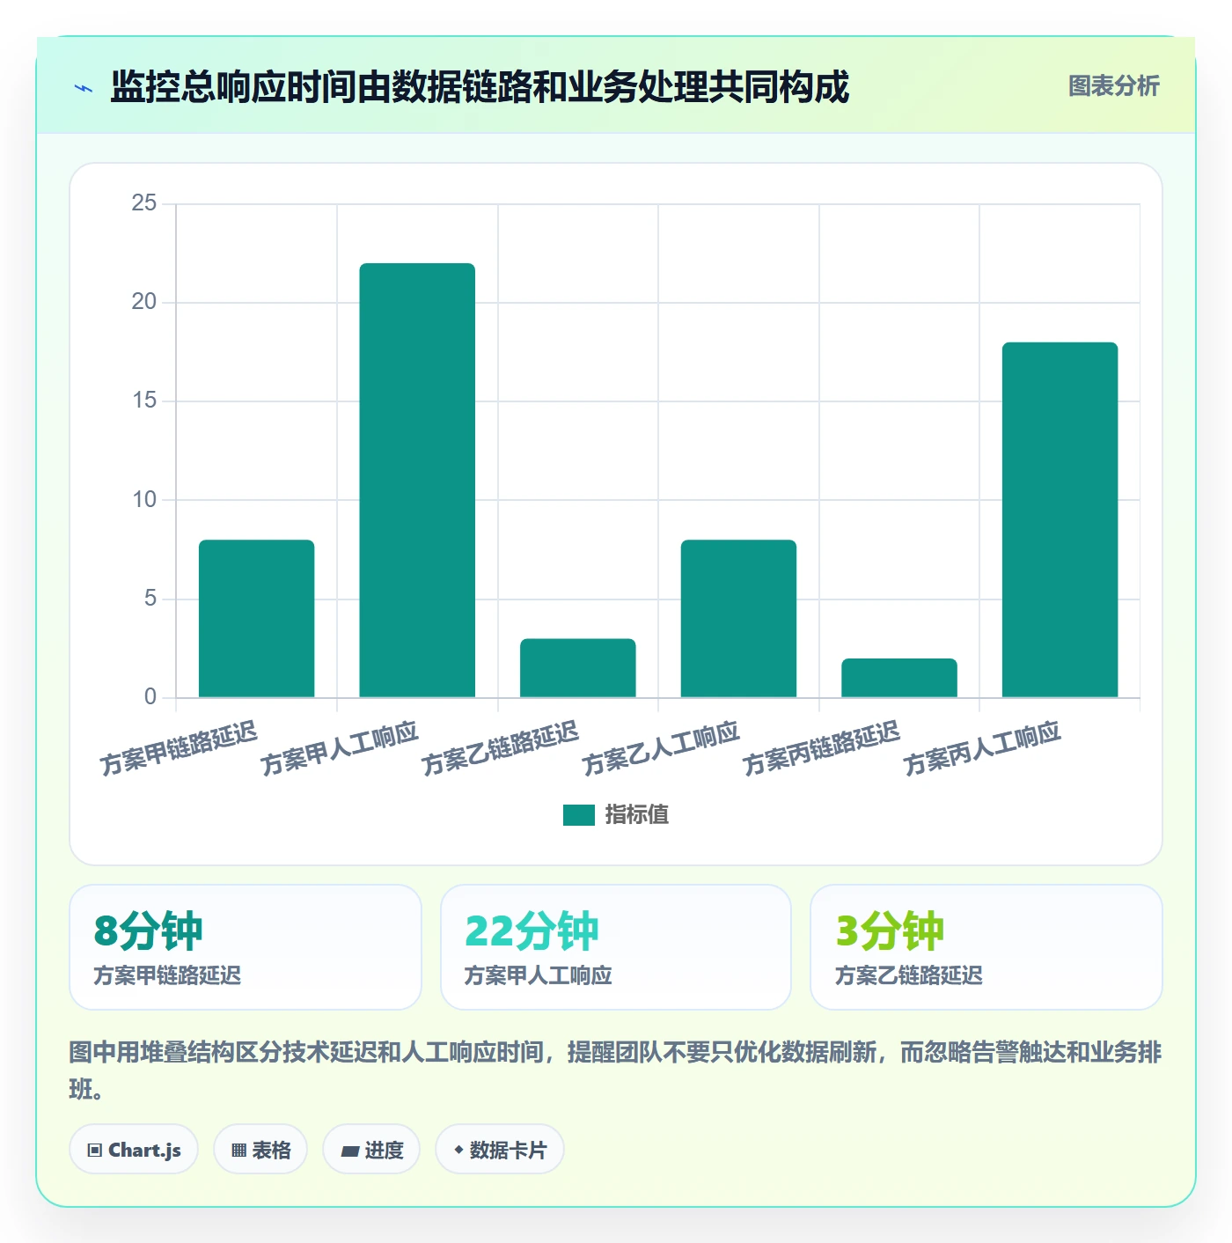
Task: Click the title 监控总响应时间由数据链路和业务处理共同构成
Action: (480, 87)
